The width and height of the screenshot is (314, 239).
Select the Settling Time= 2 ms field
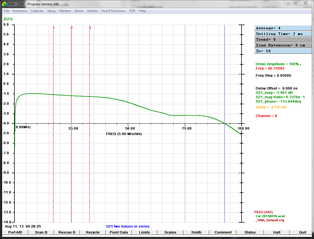click(x=283, y=34)
